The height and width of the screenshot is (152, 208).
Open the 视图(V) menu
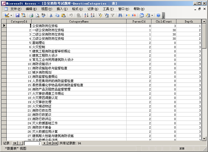tap(47, 9)
